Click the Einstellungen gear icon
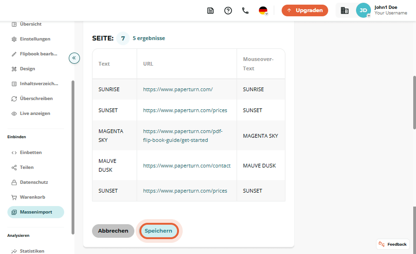 14,39
